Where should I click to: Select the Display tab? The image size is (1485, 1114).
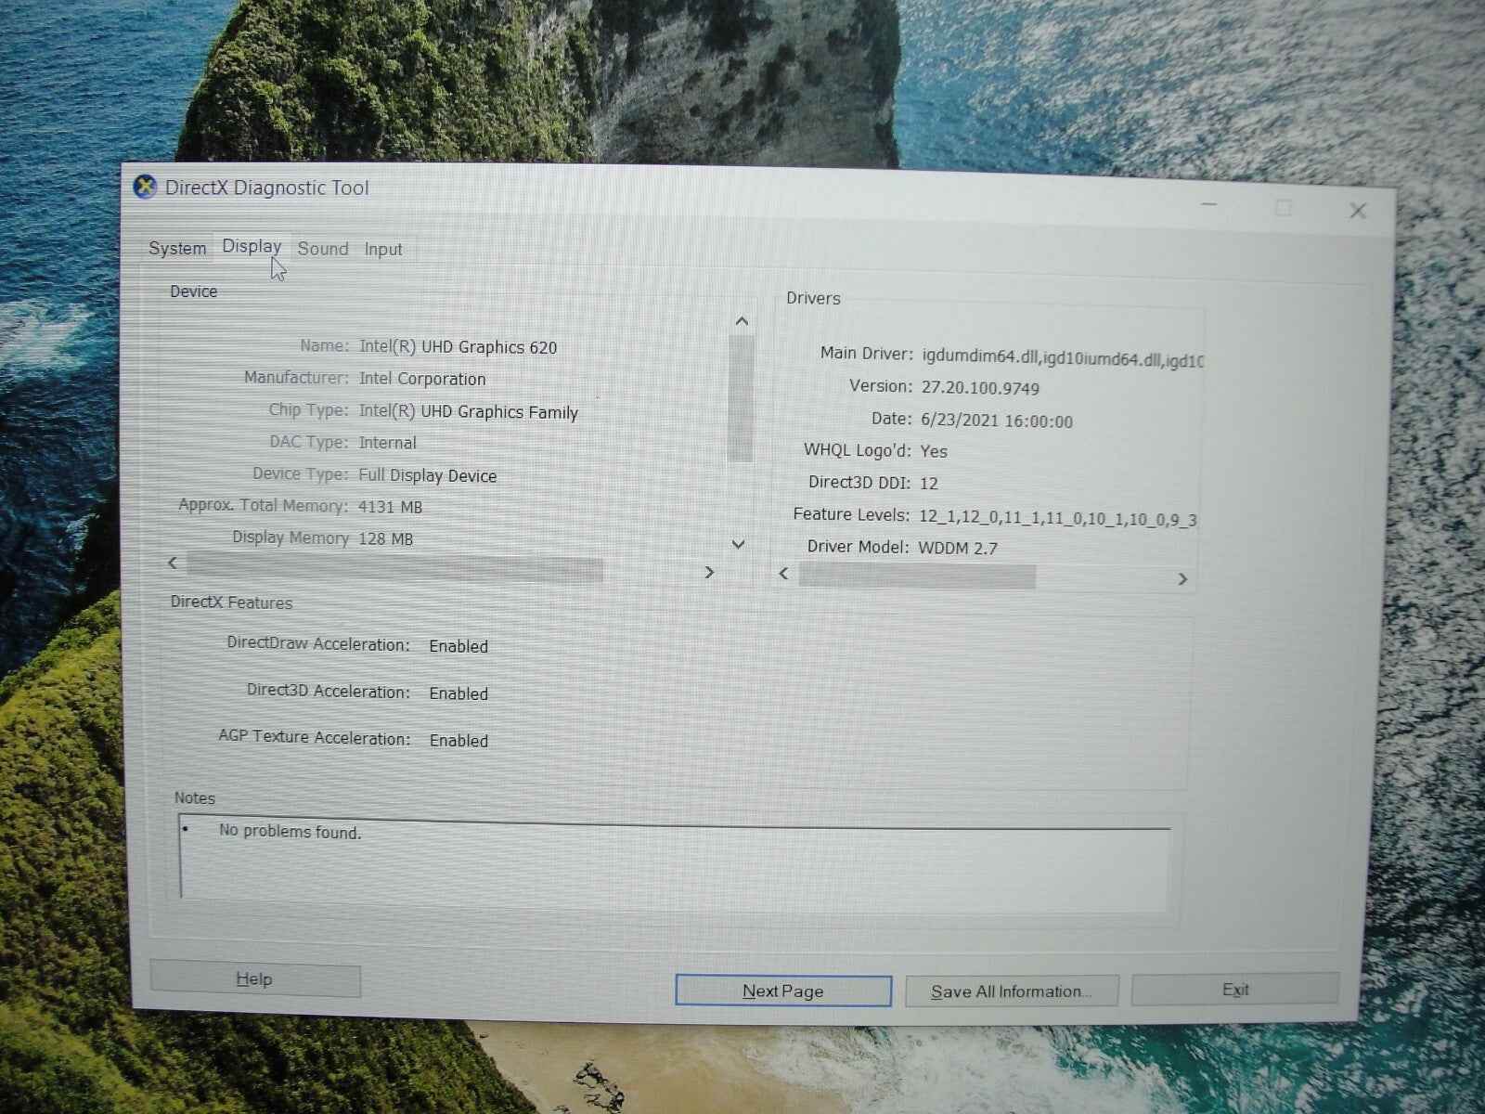pyautogui.click(x=252, y=247)
